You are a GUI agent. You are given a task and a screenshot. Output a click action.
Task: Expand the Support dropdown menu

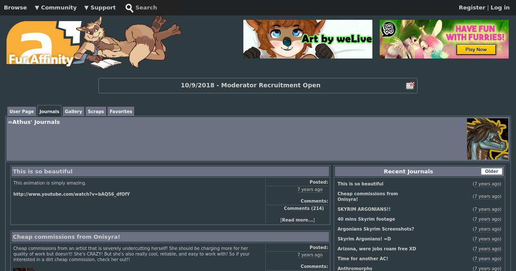click(x=100, y=8)
